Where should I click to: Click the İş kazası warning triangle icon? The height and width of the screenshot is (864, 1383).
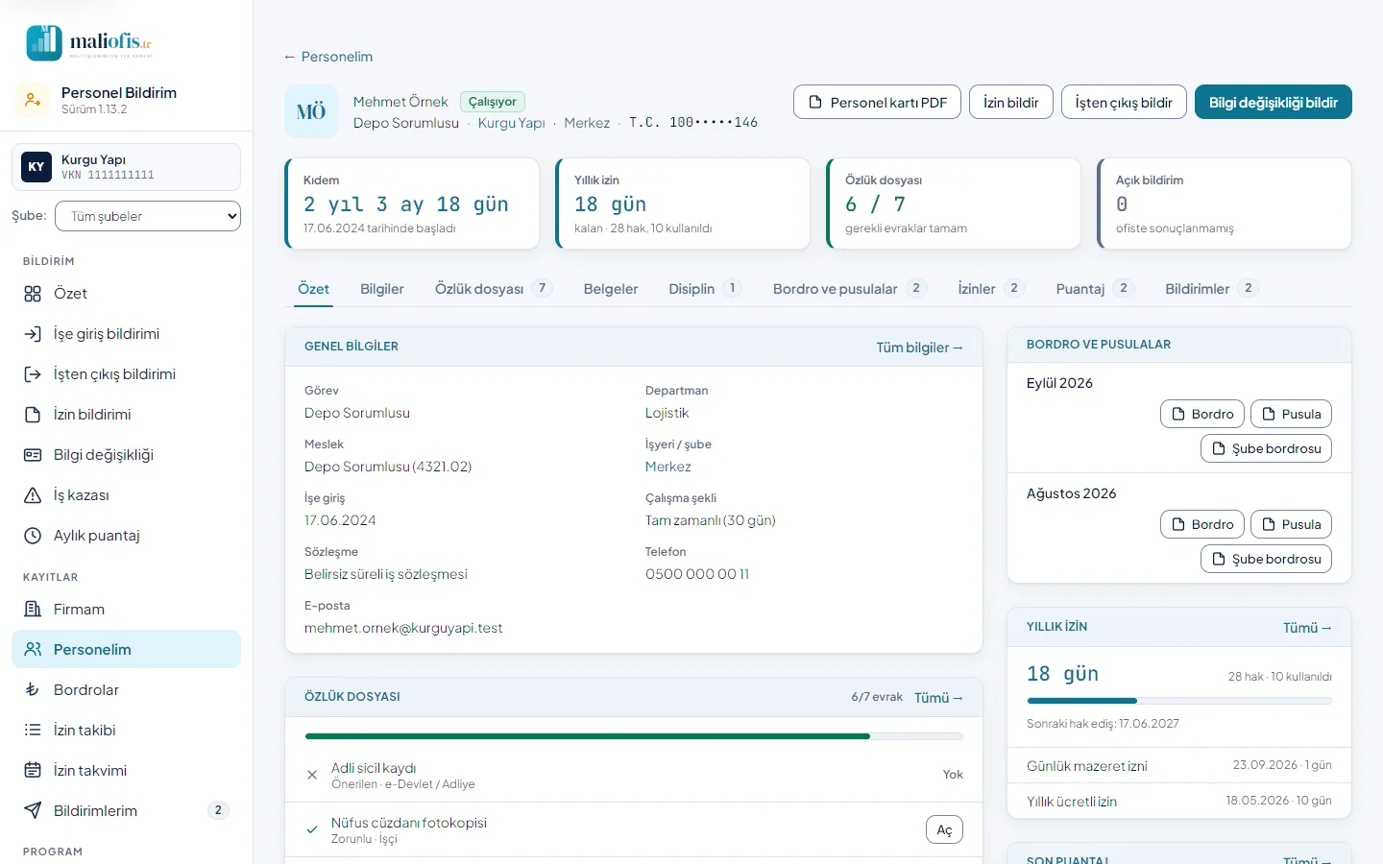pos(33,495)
